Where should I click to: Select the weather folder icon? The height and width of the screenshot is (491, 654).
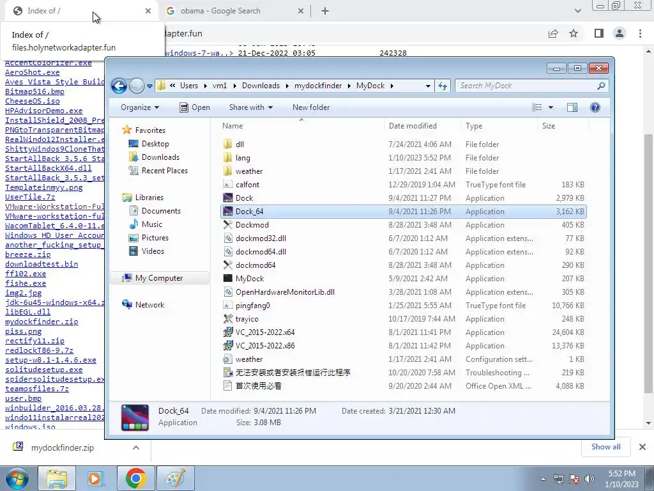(228, 171)
